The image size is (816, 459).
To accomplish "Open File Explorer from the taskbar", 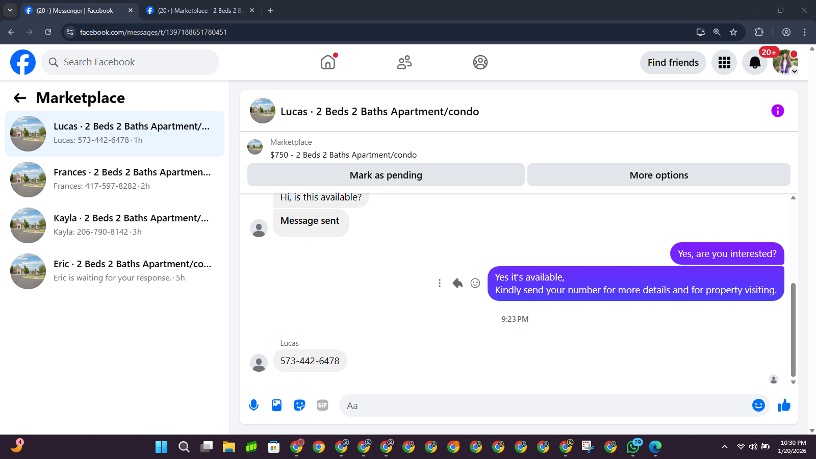I will (x=228, y=447).
